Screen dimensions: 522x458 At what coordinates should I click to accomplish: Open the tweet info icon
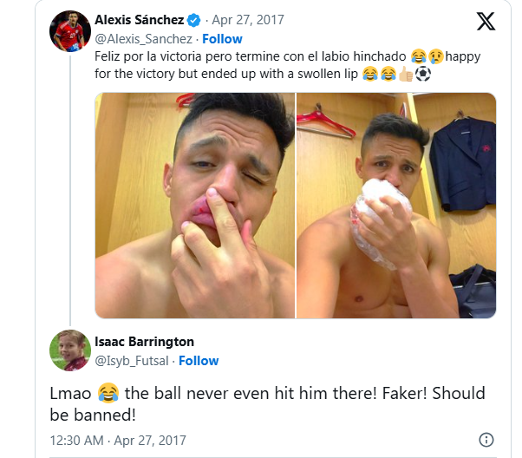pyautogui.click(x=486, y=440)
